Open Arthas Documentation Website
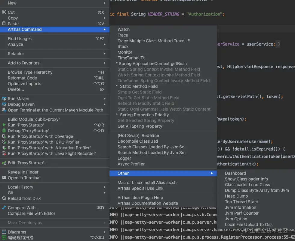The width and height of the screenshot is (295, 241). pyautogui.click(x=163, y=203)
